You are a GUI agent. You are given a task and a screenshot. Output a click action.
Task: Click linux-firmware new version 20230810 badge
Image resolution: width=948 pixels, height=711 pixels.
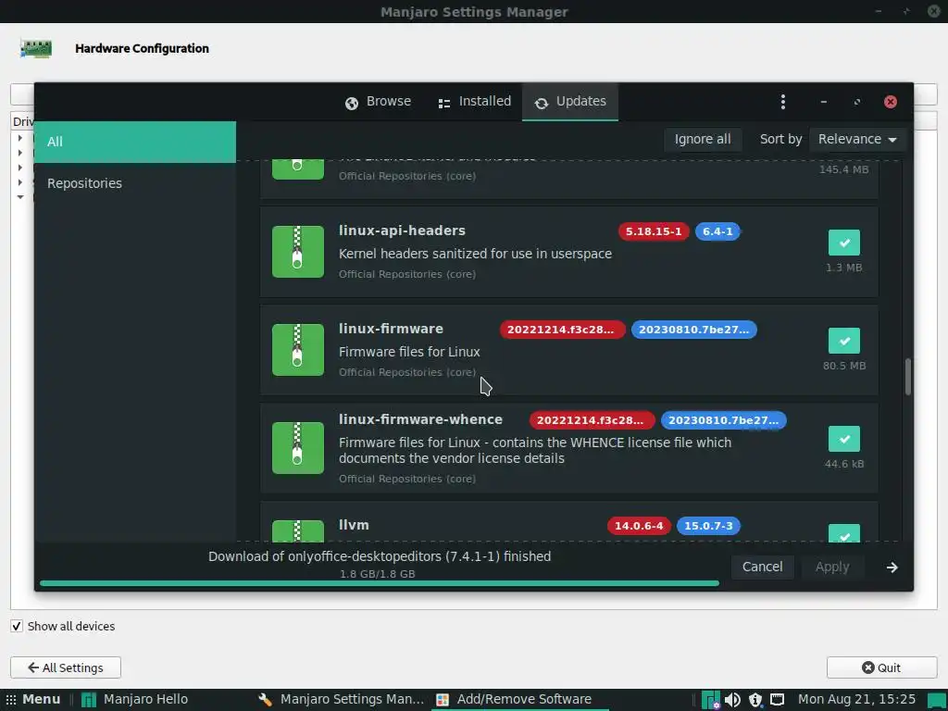point(694,330)
